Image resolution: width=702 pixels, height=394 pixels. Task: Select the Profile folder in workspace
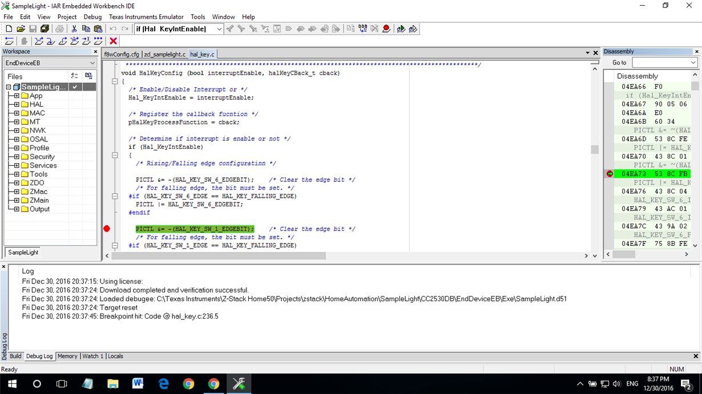[x=39, y=148]
